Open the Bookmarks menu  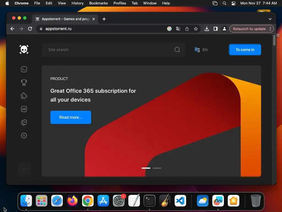pos(99,3)
